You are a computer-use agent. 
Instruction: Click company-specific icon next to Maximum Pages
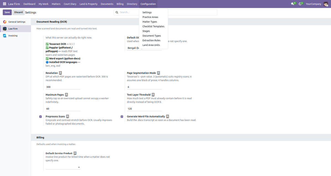tap(67, 95)
